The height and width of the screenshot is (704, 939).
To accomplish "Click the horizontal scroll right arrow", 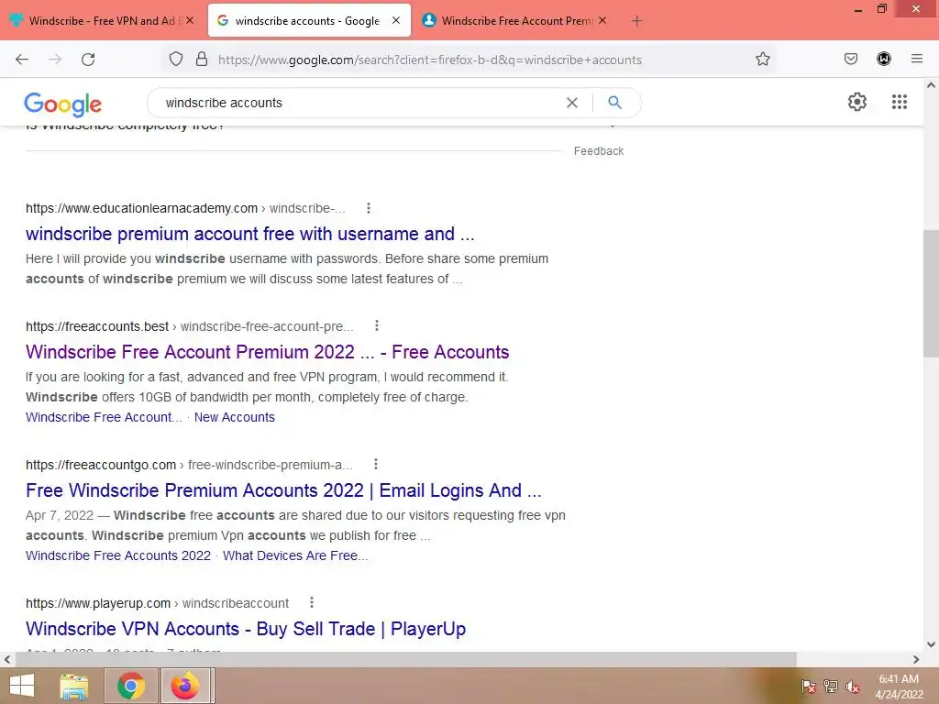I will [916, 659].
